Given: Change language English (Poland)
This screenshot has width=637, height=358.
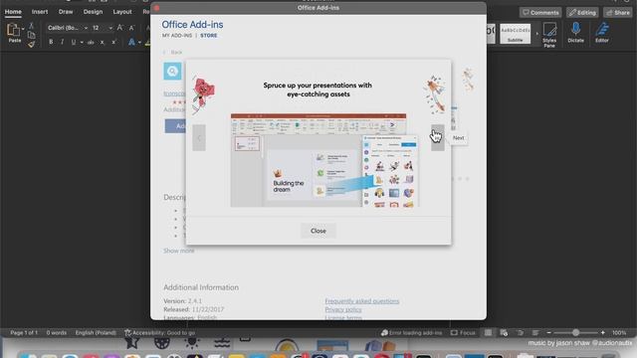Looking at the screenshot, I should pos(96,333).
